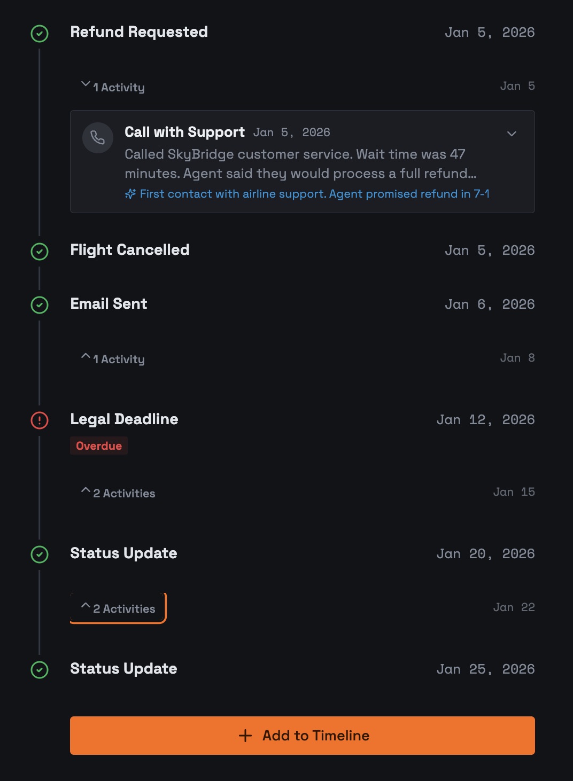Expand the 1 Activity under Email Sent
The image size is (573, 781).
pos(113,359)
